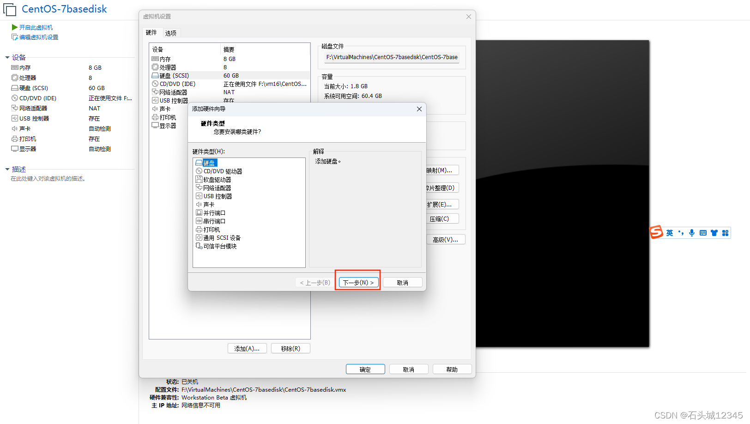This screenshot has height=424, width=750.
Task: Click 映射(M)... button in disk utilities
Action: 442,170
